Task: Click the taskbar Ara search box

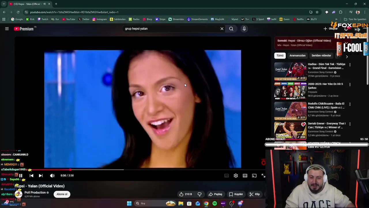Action: pyautogui.click(x=156, y=203)
